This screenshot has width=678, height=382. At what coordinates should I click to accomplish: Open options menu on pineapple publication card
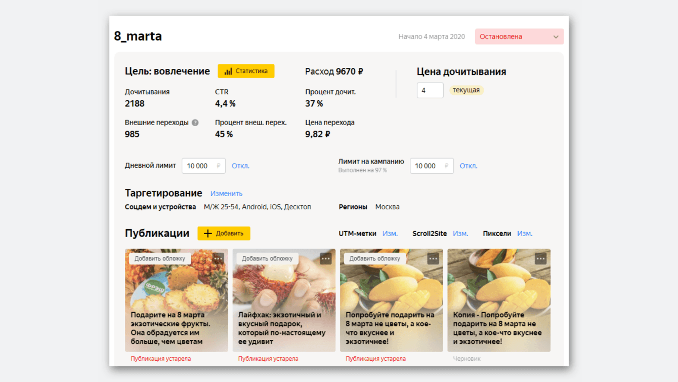pos(218,258)
